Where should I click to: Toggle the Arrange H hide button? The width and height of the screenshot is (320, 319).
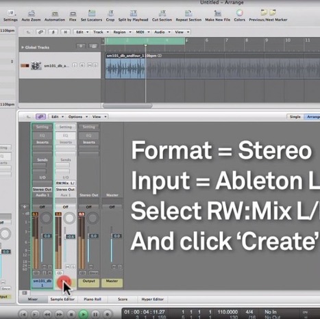point(65,32)
